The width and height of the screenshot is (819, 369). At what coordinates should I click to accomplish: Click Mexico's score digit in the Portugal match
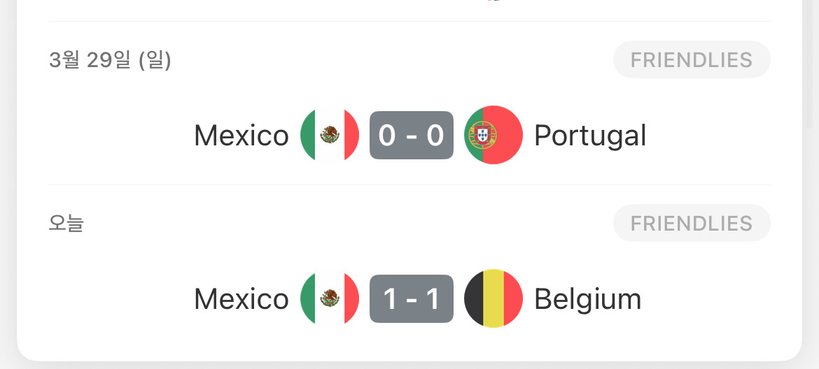[387, 135]
